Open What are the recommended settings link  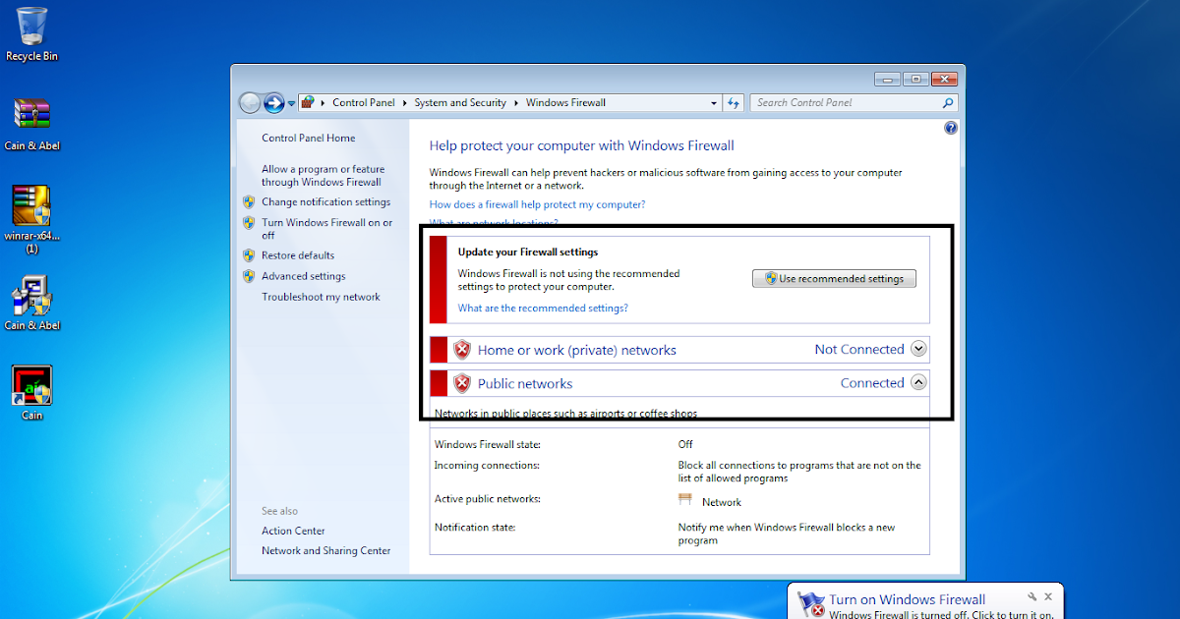[543, 309]
